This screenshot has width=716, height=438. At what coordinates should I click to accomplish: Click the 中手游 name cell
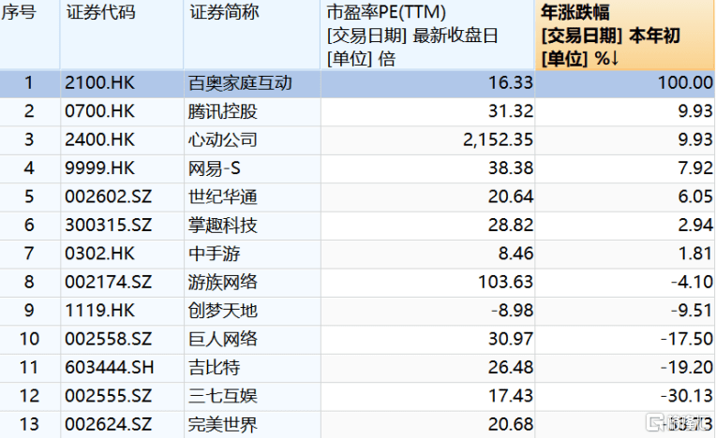(x=215, y=254)
